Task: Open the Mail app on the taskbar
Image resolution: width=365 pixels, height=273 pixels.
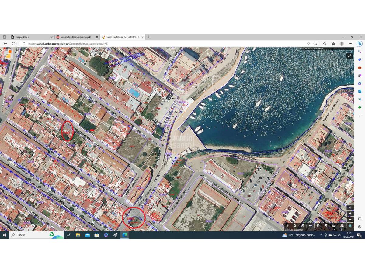Action: click(87, 235)
